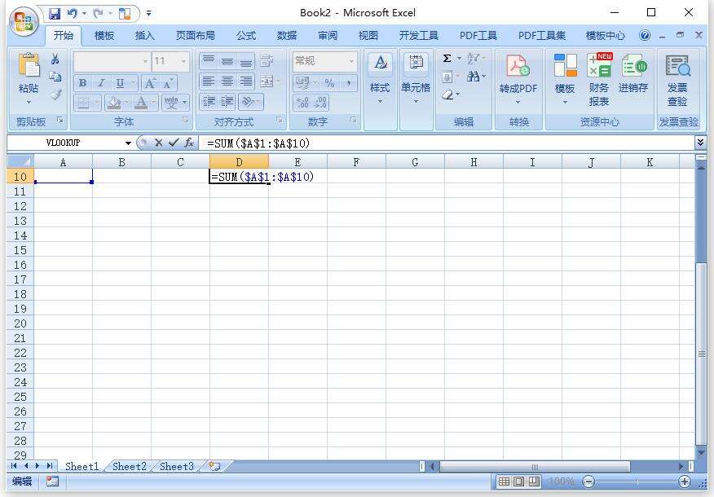Center text horizontally
Viewport: 714px width, 497px height.
point(227,81)
